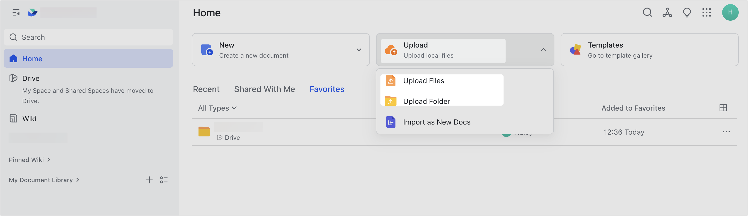Click the lightbulb tips icon

(687, 12)
